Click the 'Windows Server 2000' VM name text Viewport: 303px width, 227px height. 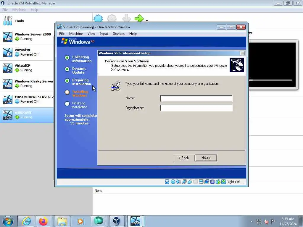[33, 34]
